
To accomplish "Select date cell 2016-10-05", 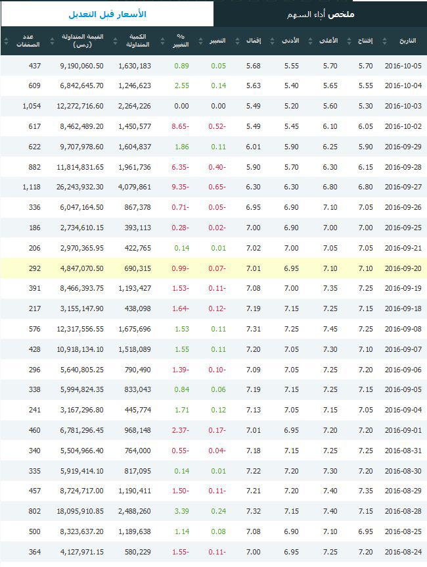I will 403,66.
